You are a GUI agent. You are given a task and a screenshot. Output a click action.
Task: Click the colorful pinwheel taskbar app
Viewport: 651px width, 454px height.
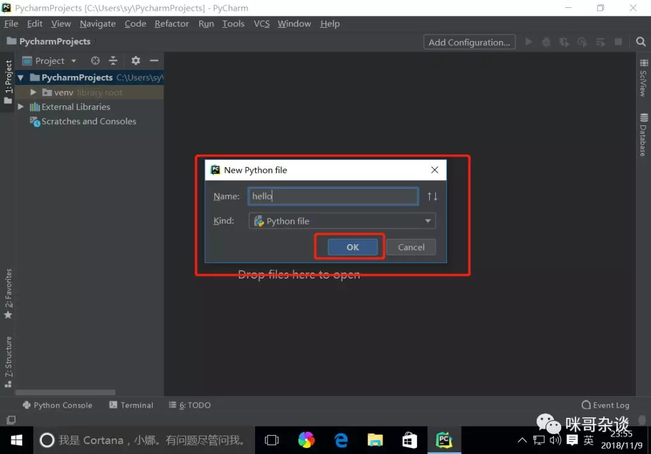tap(306, 440)
